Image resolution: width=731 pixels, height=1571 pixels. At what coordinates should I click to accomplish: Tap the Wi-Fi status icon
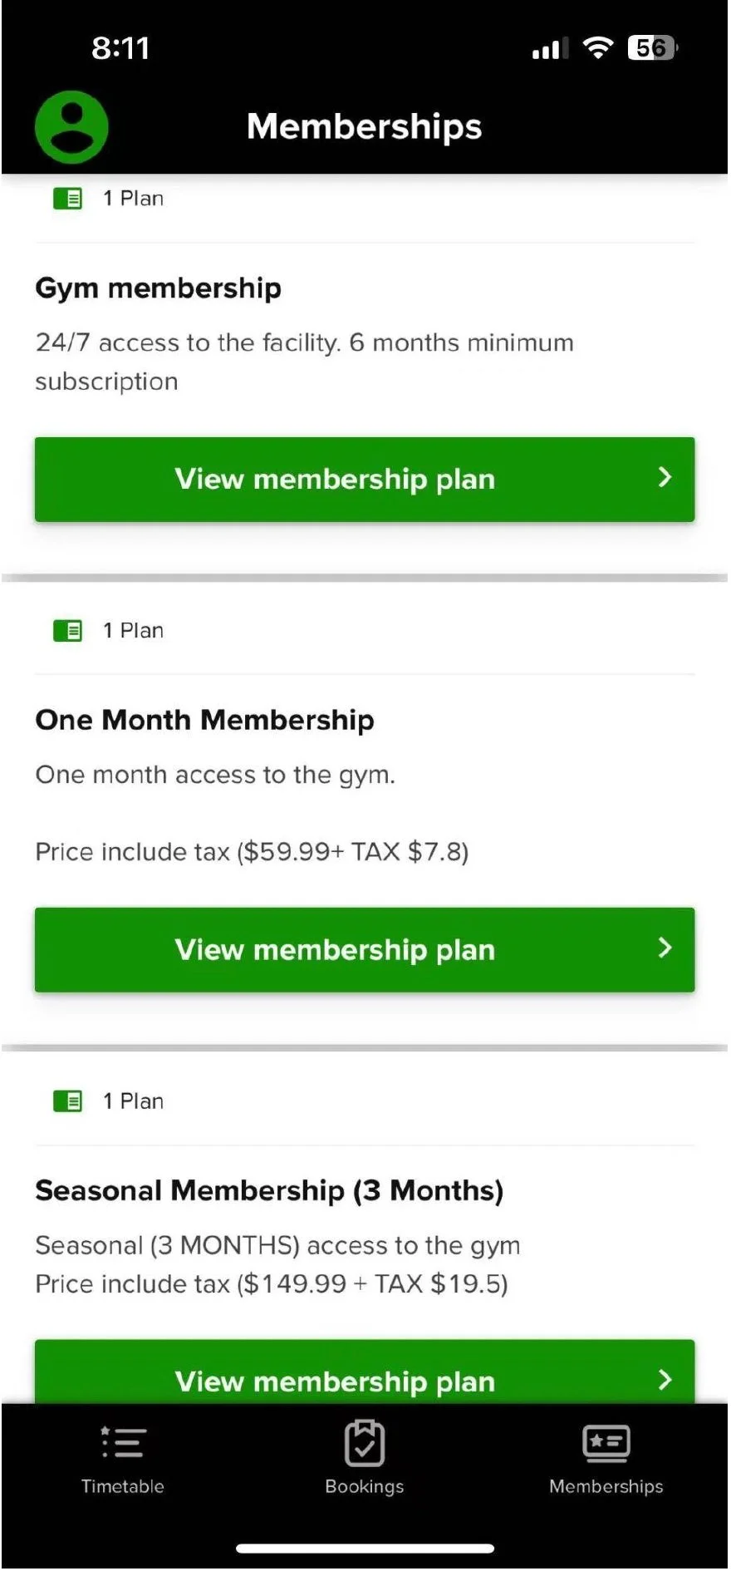pyautogui.click(x=597, y=47)
